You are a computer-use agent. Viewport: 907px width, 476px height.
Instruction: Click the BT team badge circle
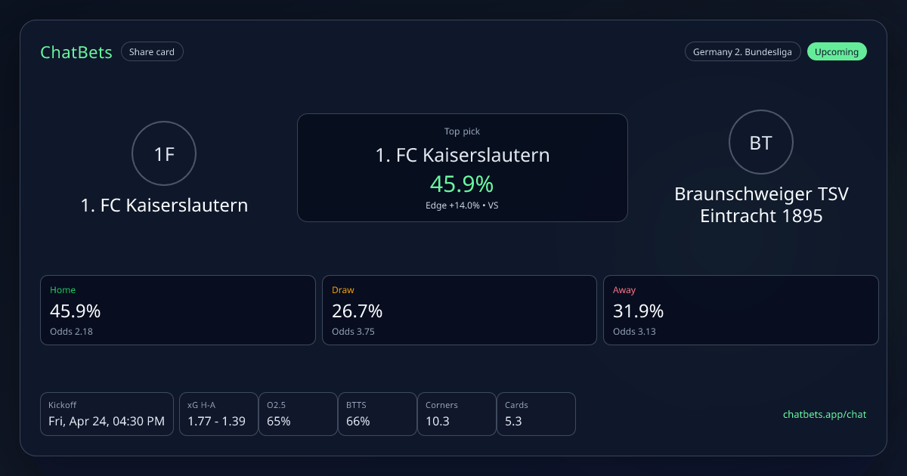(760, 143)
